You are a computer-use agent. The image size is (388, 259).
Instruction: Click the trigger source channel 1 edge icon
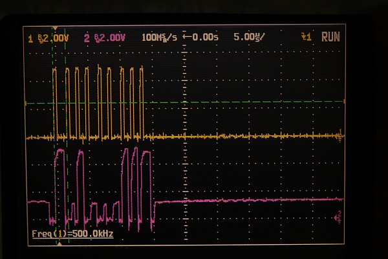[307, 38]
